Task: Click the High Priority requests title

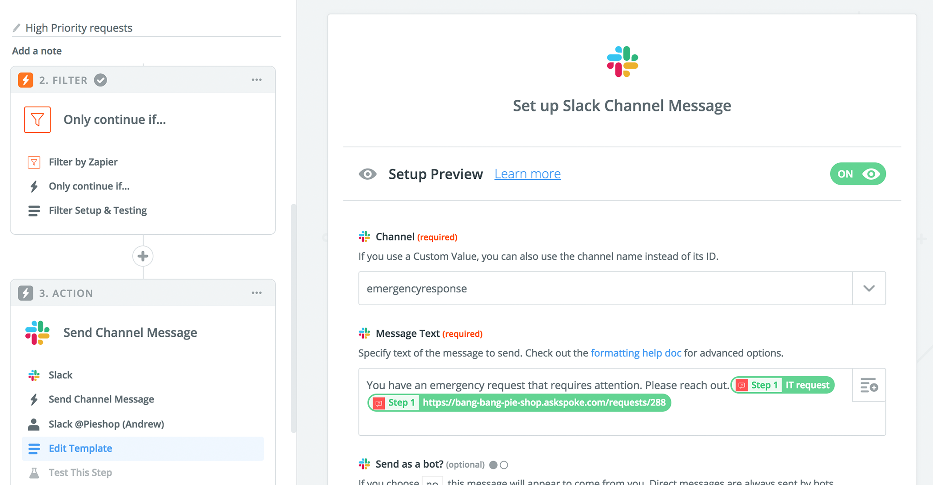Action: pyautogui.click(x=79, y=28)
